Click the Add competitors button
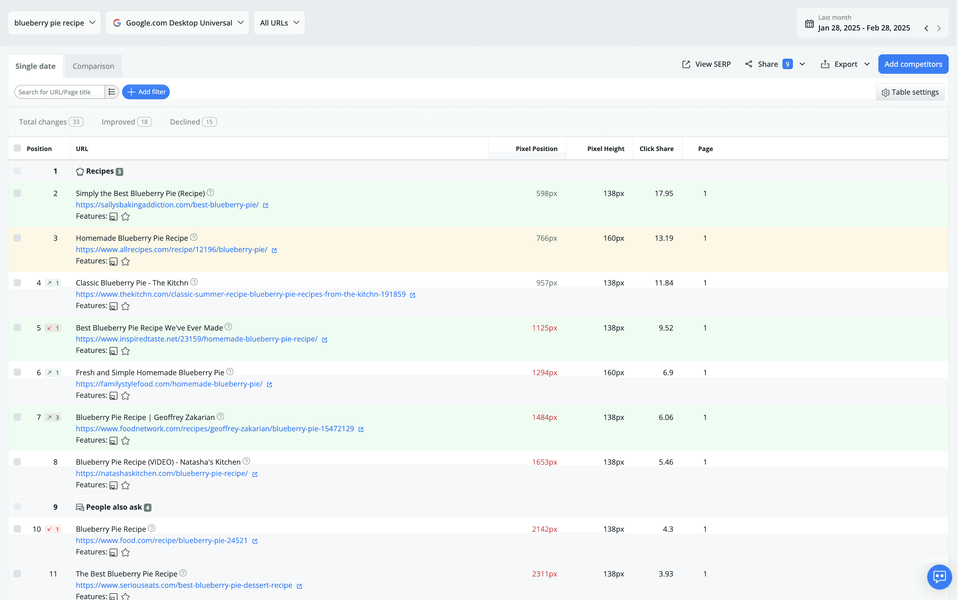This screenshot has width=958, height=600. (913, 64)
